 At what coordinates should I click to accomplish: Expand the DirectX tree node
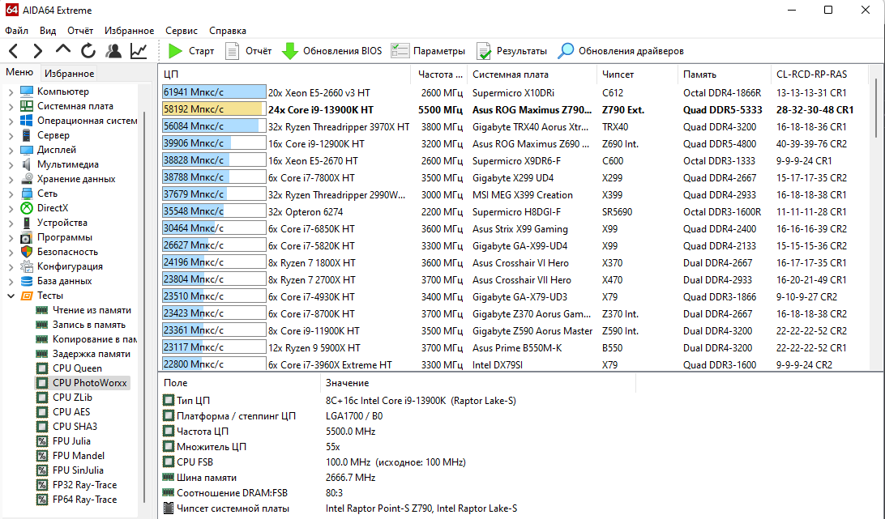11,208
